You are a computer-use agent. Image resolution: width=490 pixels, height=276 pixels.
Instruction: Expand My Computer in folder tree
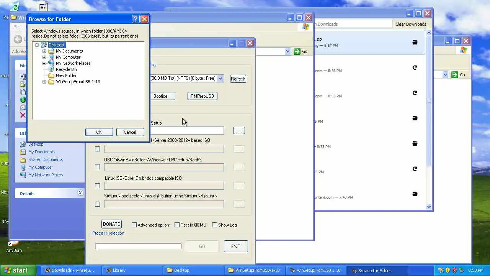[x=44, y=57]
